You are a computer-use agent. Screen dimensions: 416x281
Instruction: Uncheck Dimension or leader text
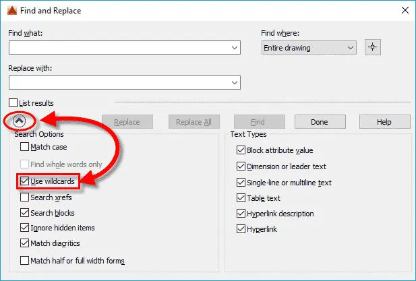[x=241, y=166]
